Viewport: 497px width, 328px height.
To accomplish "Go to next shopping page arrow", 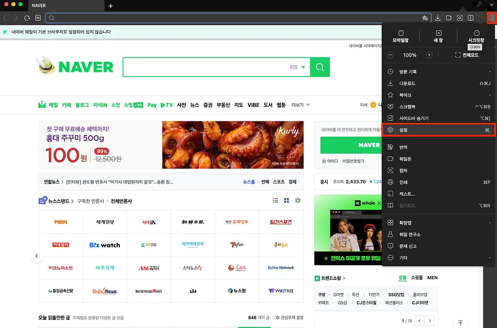I will pos(430,321).
